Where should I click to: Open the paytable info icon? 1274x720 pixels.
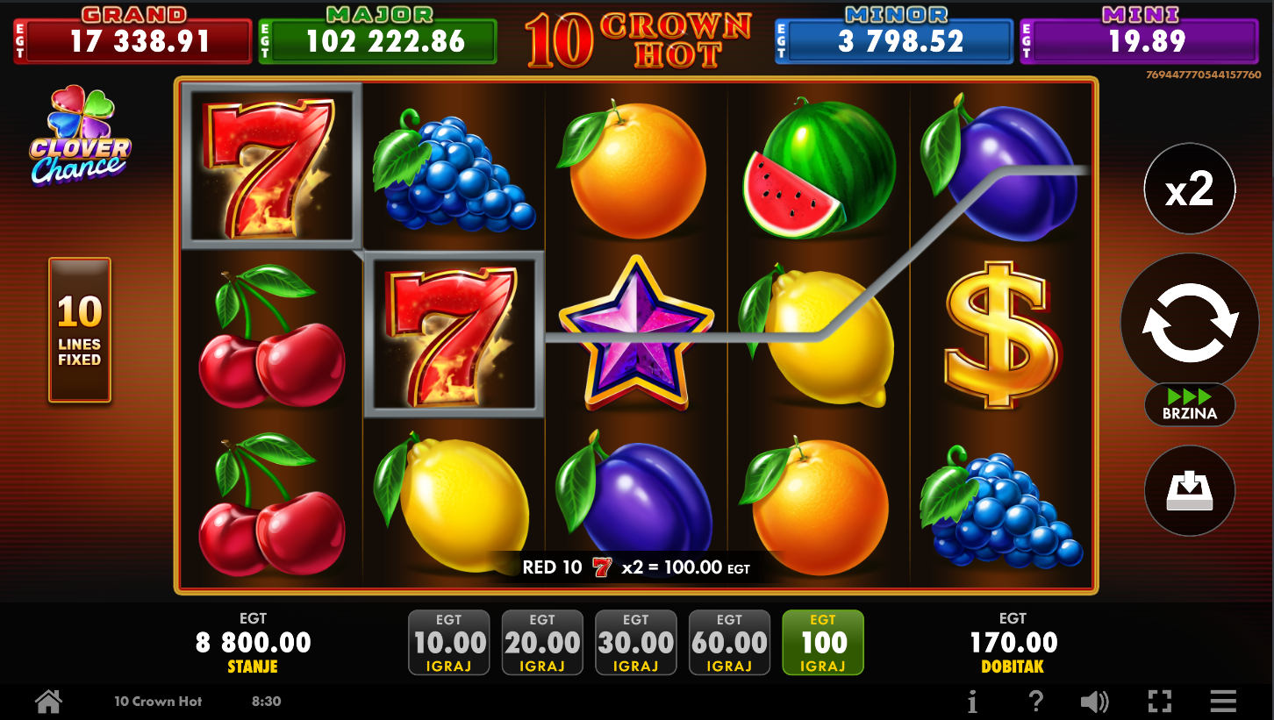tap(972, 702)
